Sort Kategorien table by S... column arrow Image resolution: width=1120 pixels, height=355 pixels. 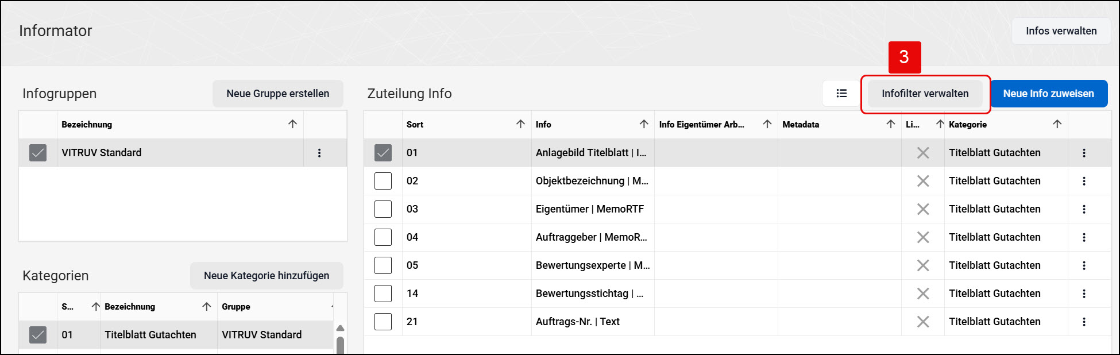(95, 307)
